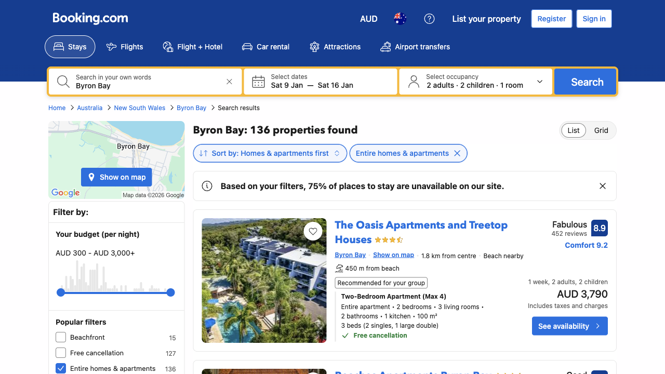Open List your property link
Screen dimensions: 665x374
(487, 19)
